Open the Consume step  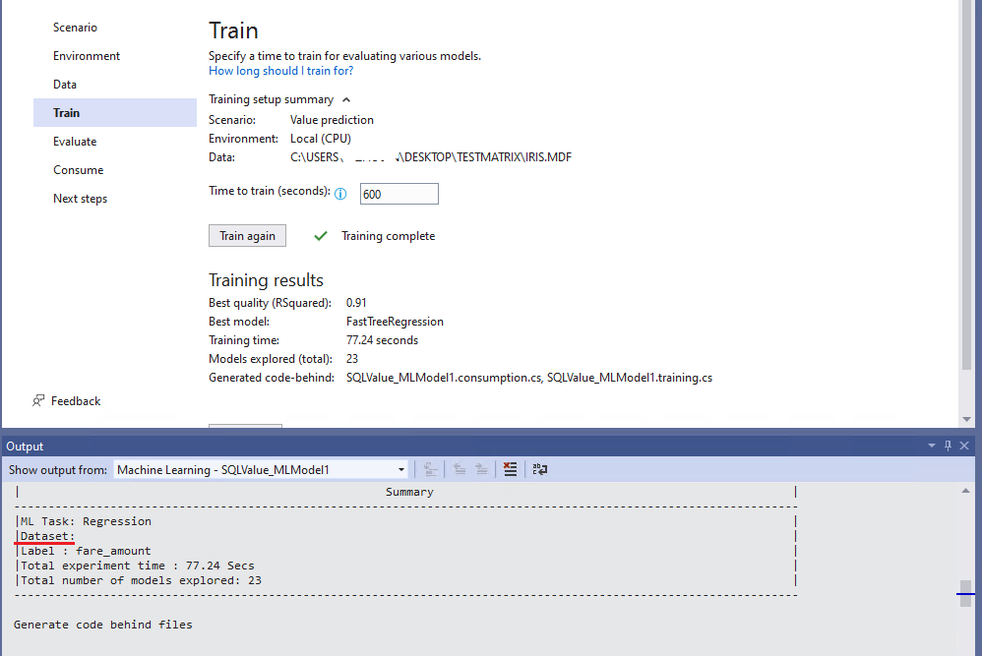[79, 169]
